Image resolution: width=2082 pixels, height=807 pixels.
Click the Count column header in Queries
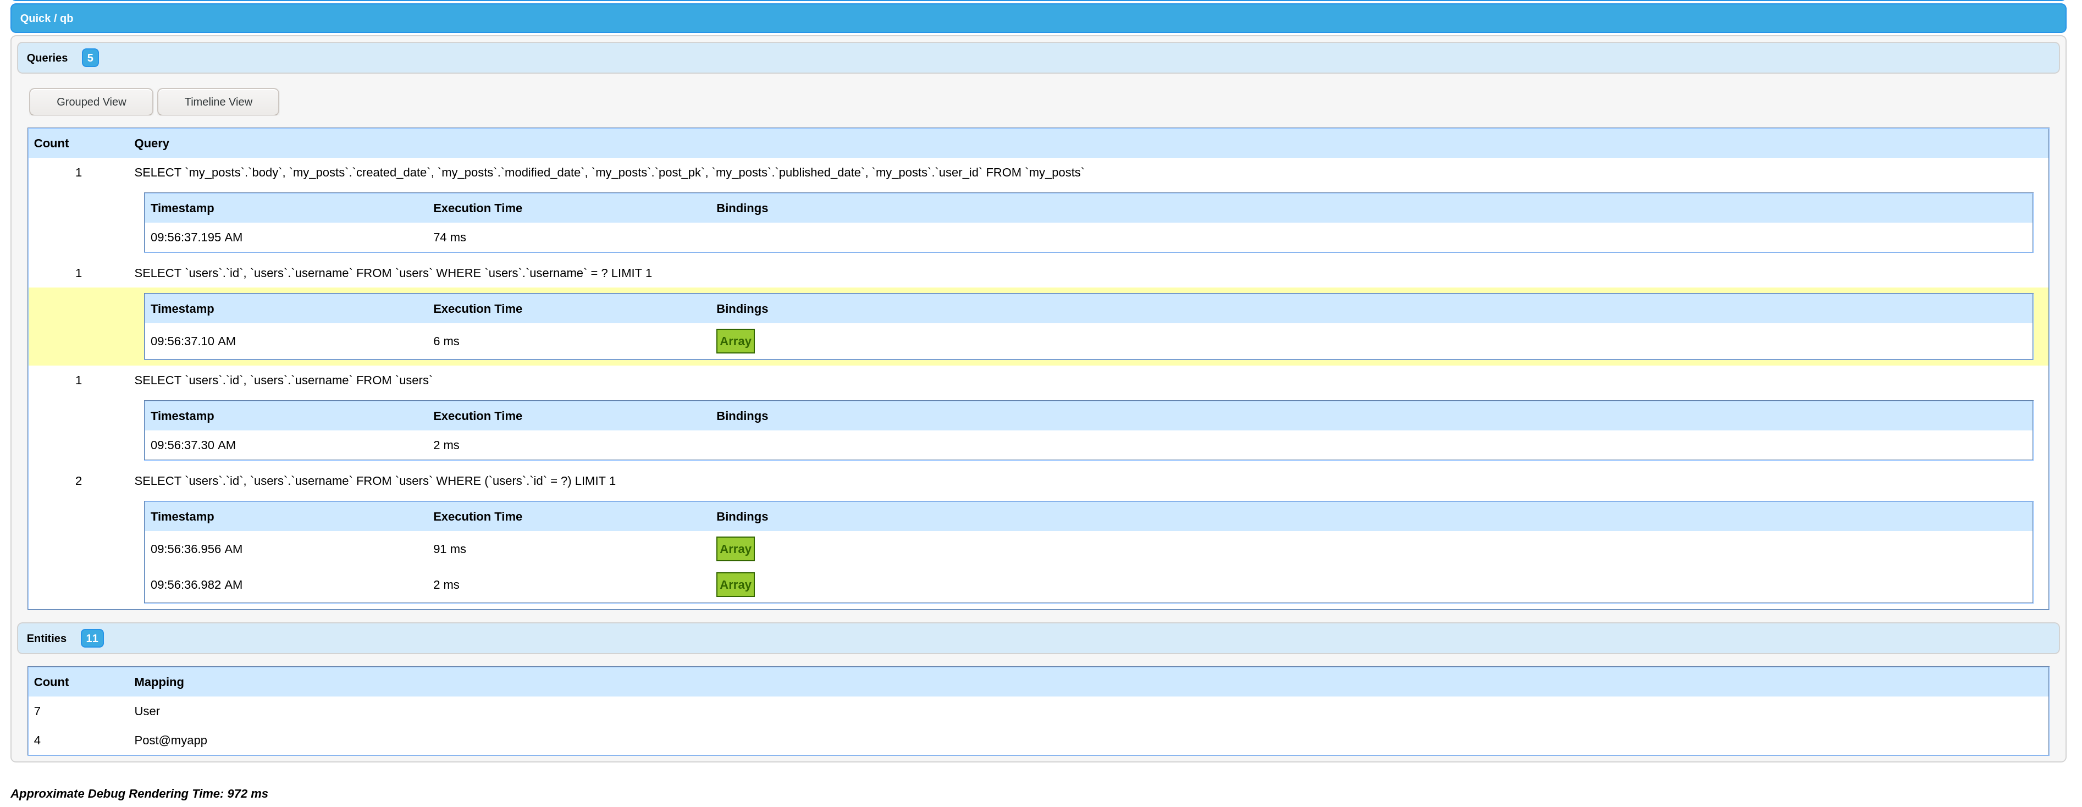click(51, 143)
